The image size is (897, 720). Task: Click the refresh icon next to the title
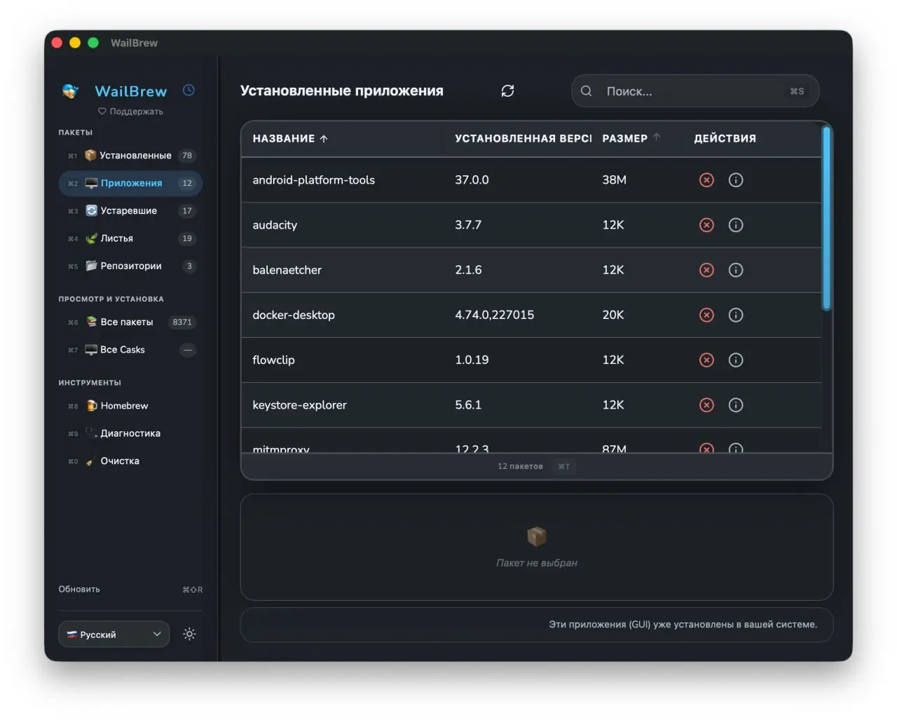click(507, 90)
